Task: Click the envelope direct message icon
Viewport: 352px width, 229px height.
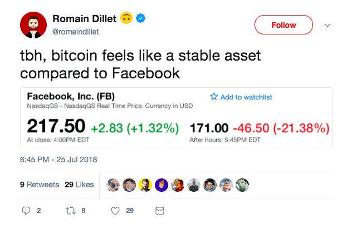Action: coord(159,211)
